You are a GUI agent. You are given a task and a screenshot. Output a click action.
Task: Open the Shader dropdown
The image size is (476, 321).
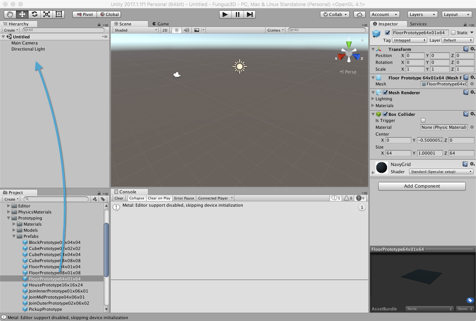tap(441, 172)
